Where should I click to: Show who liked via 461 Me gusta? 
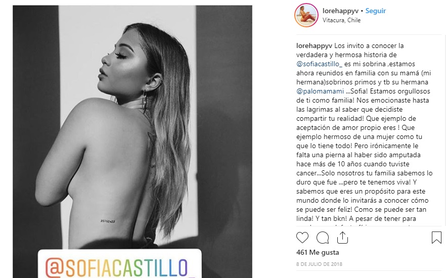click(318, 252)
